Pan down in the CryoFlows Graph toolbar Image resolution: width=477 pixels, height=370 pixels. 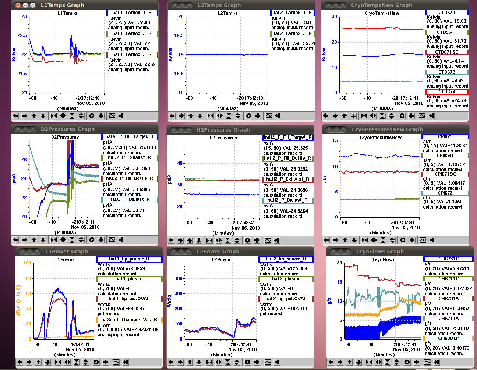pyautogui.click(x=358, y=362)
